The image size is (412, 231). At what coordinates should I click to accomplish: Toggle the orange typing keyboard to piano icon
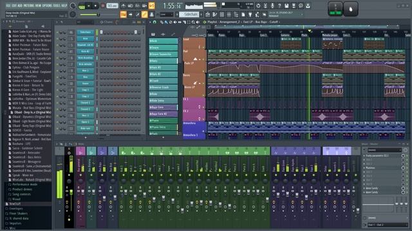(x=123, y=14)
